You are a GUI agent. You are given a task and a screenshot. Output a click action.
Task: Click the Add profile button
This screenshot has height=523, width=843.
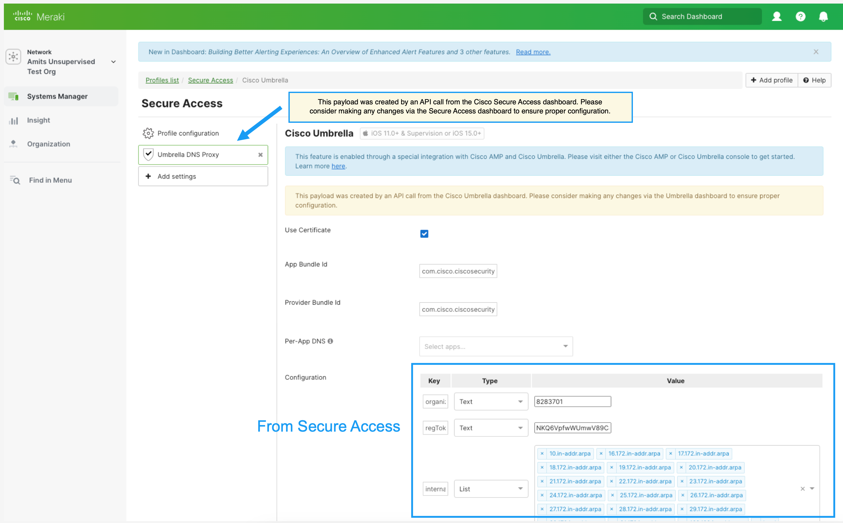pyautogui.click(x=771, y=80)
